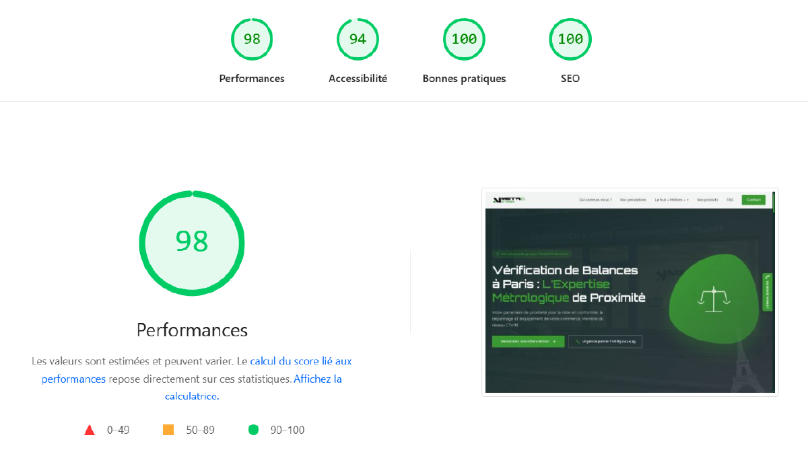
Task: Click the Metro logo in the page screenshot
Action: pos(508,200)
